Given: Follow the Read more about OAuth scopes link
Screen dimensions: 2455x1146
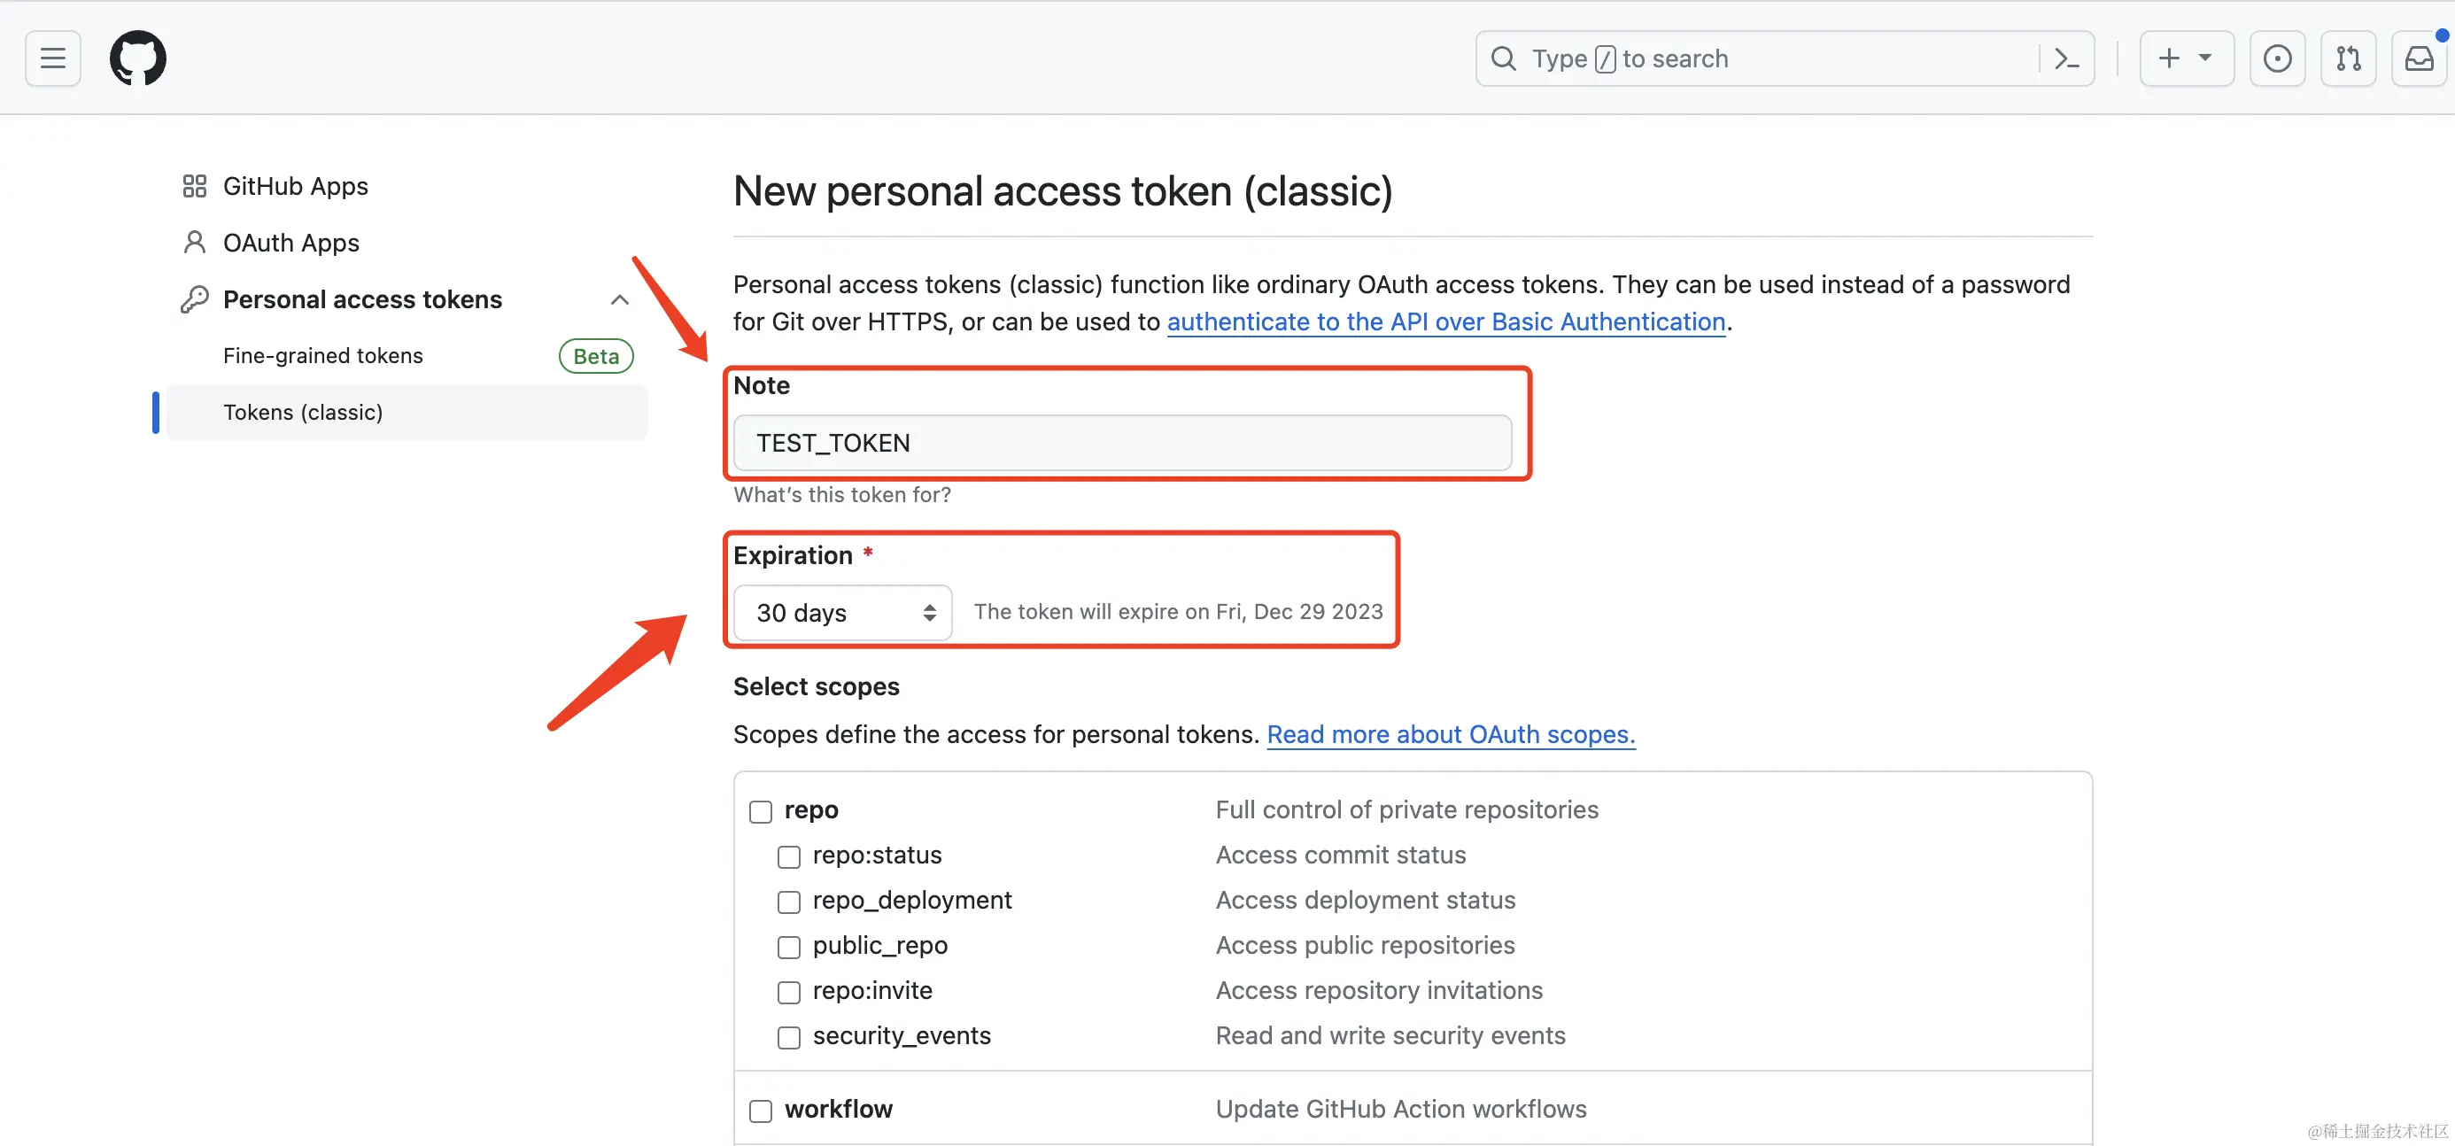Looking at the screenshot, I should 1451,734.
